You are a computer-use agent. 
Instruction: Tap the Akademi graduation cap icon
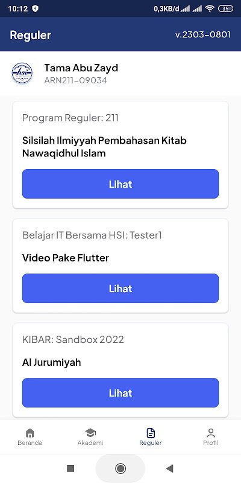click(x=90, y=433)
